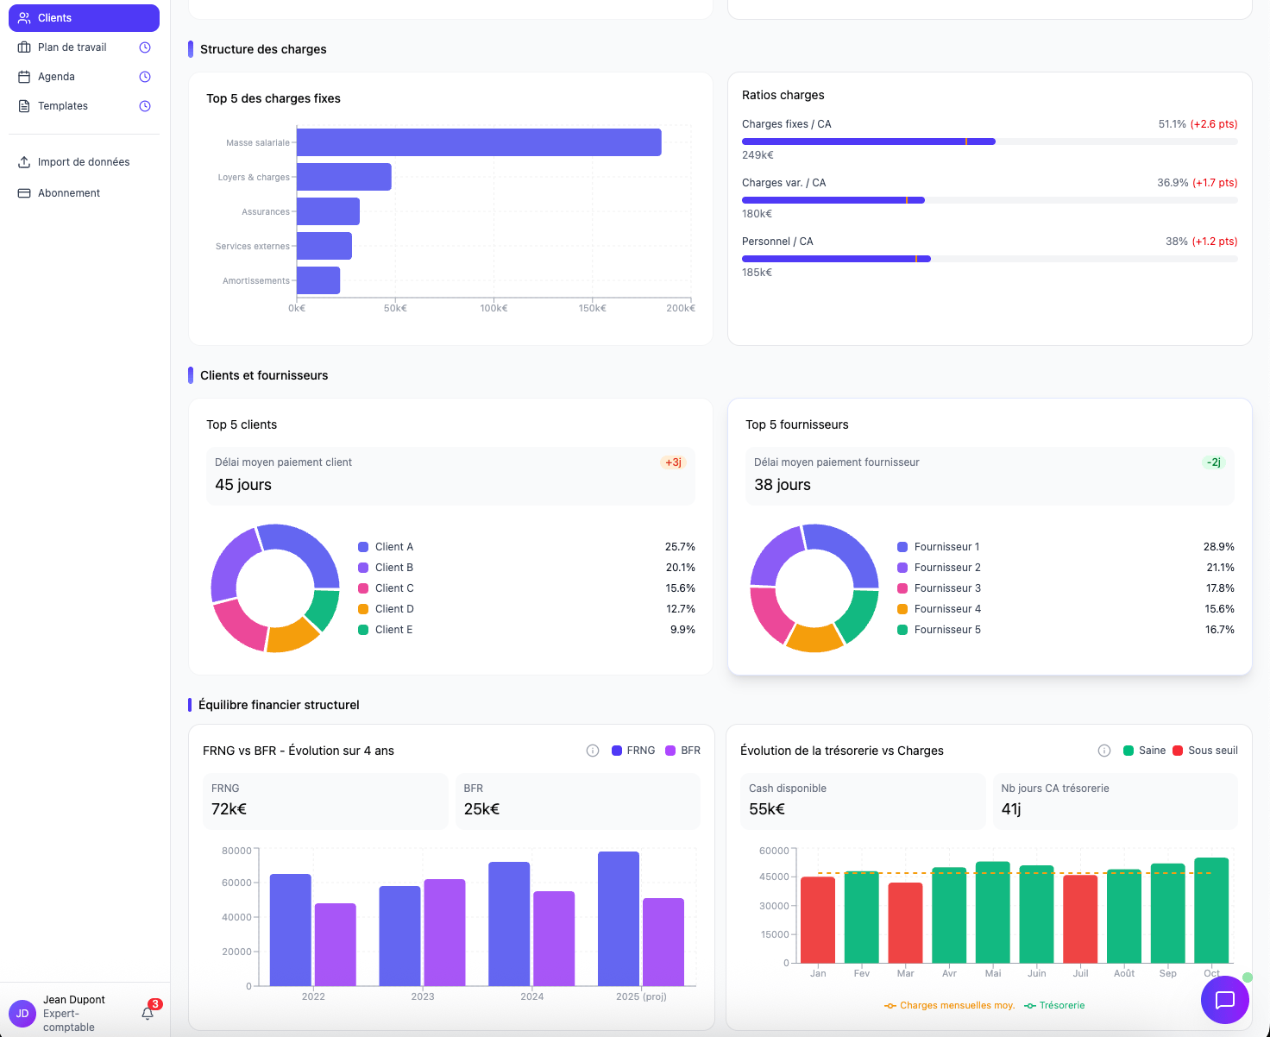Click the notification bell icon

(x=148, y=1014)
